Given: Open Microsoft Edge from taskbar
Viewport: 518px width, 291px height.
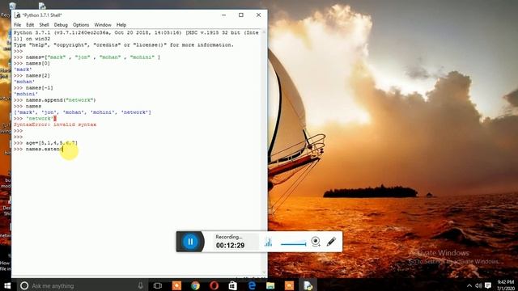Looking at the screenshot, I should click(x=252, y=285).
